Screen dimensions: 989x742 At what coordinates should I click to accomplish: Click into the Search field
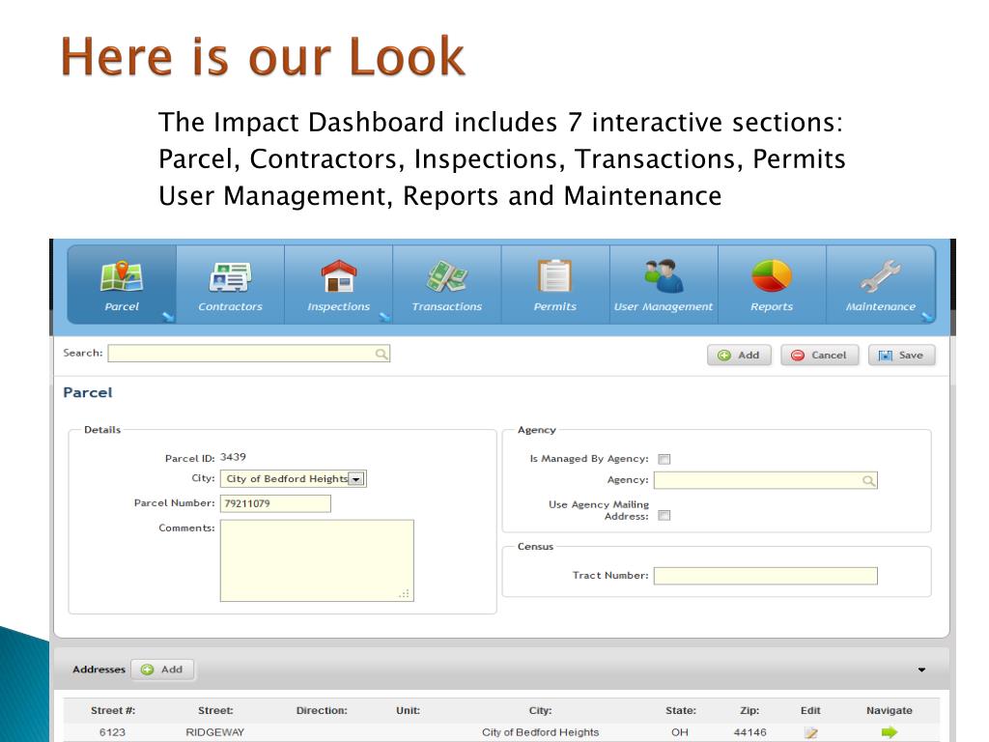pos(248,354)
